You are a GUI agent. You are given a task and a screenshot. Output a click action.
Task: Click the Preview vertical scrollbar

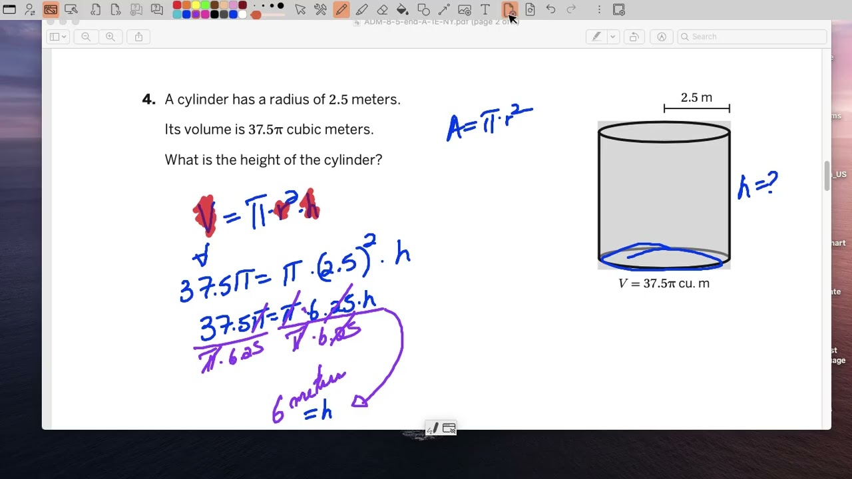coord(827,176)
